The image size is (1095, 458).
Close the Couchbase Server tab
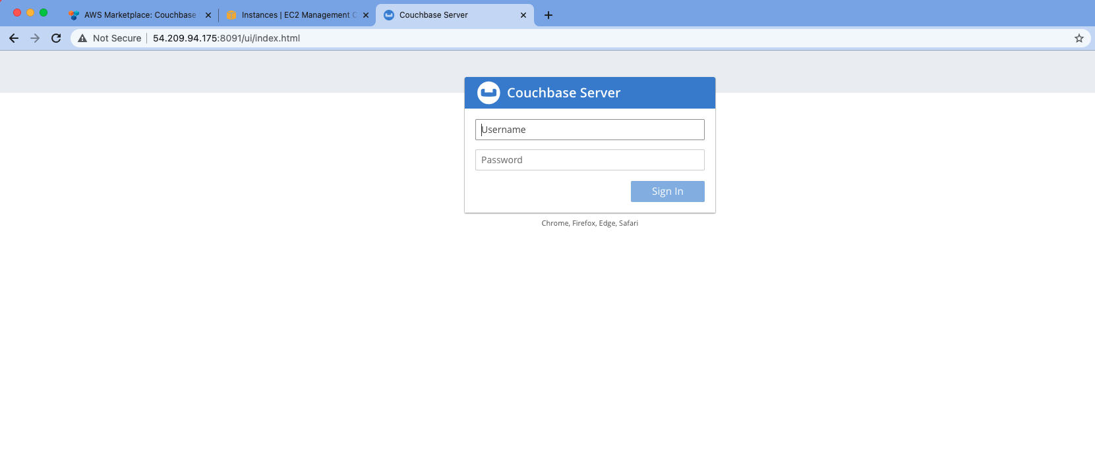tap(523, 15)
